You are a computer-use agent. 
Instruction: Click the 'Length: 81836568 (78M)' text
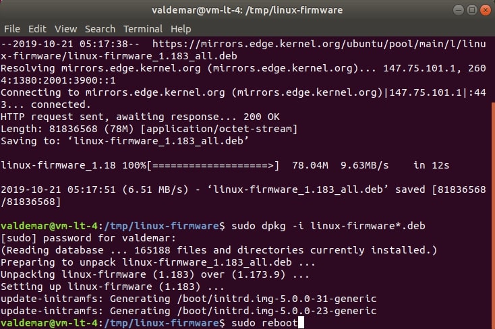click(67, 129)
